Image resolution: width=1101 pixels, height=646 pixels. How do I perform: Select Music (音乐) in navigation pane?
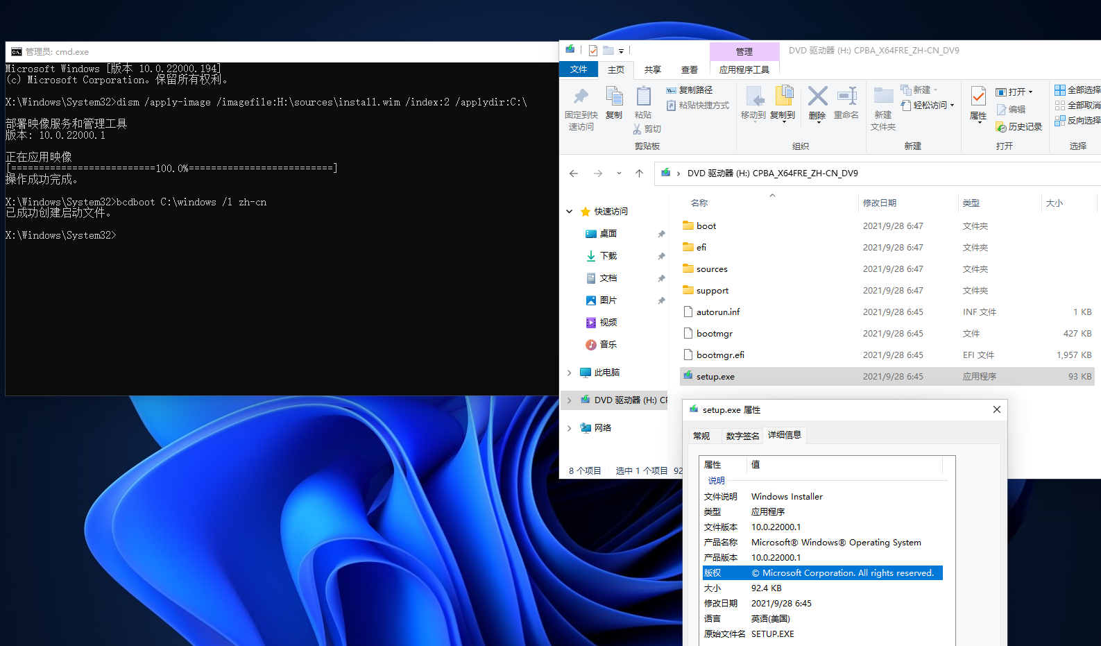pyautogui.click(x=608, y=345)
